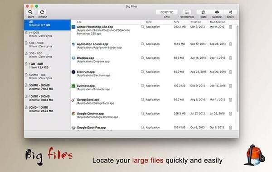Trash the Google Chrome.app entry
The height and width of the screenshot is (172, 272).
tap(230, 114)
